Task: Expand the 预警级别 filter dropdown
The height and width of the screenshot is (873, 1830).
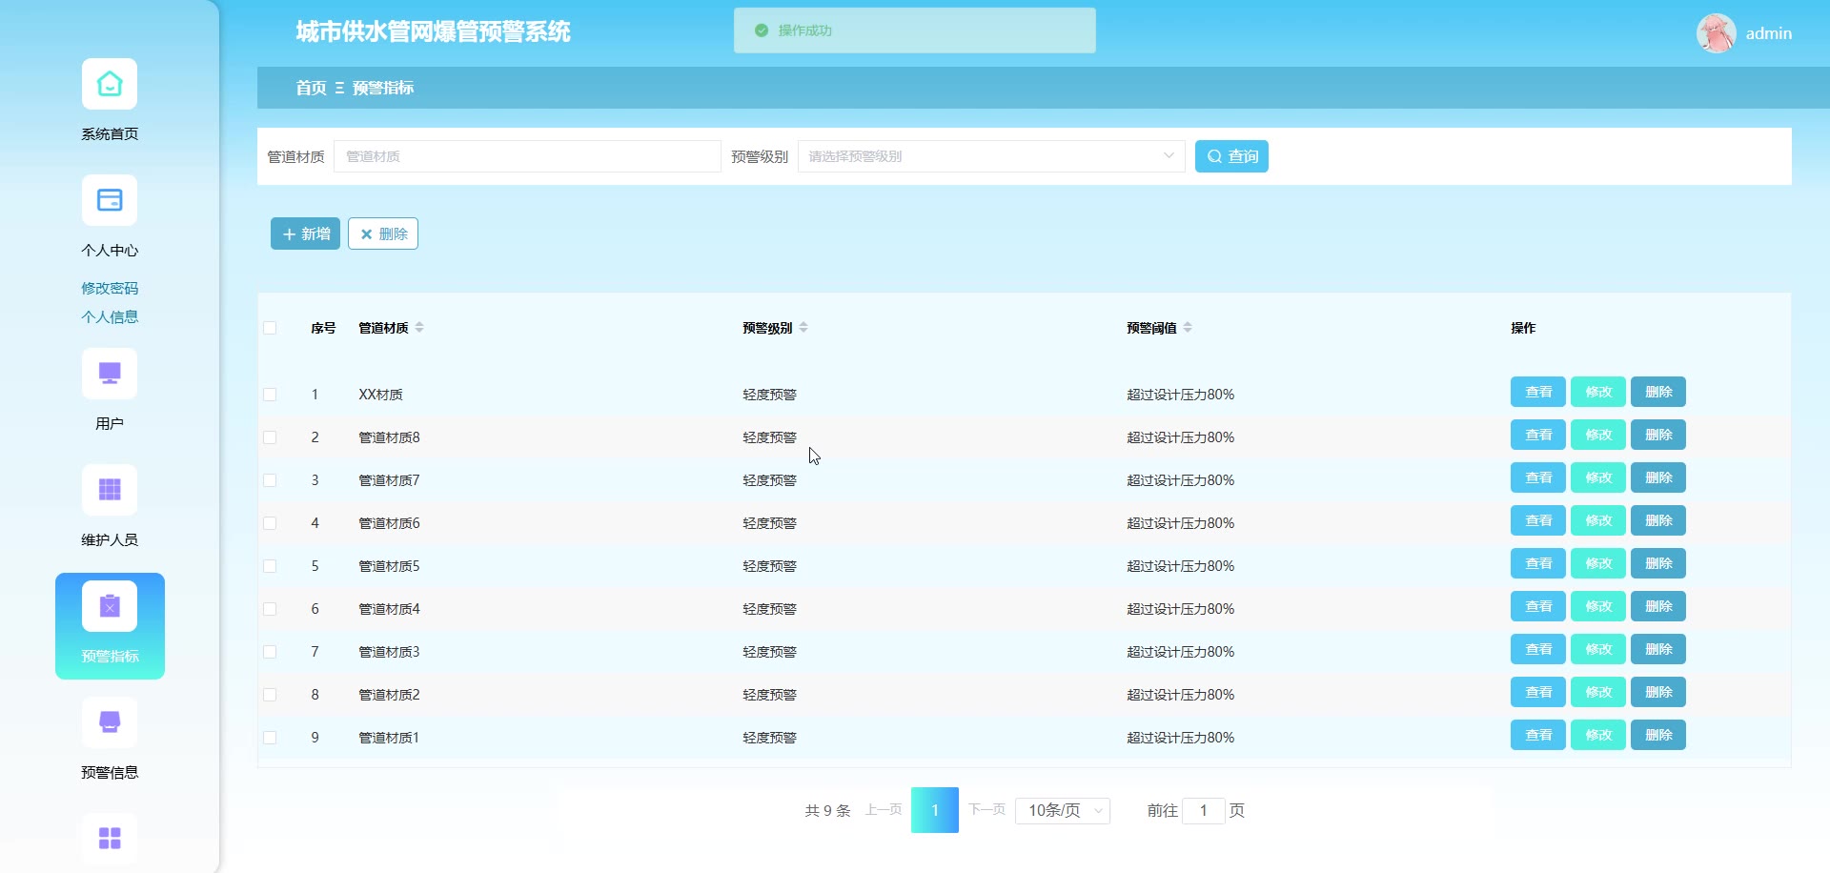Action: (x=991, y=156)
